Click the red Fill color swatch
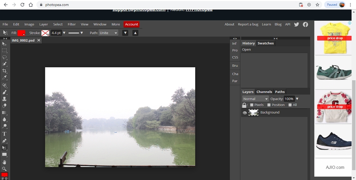The height and width of the screenshot is (180, 356). point(21,33)
